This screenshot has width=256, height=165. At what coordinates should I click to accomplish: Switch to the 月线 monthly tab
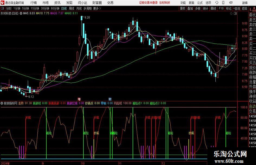pyautogui.click(x=79, y=8)
